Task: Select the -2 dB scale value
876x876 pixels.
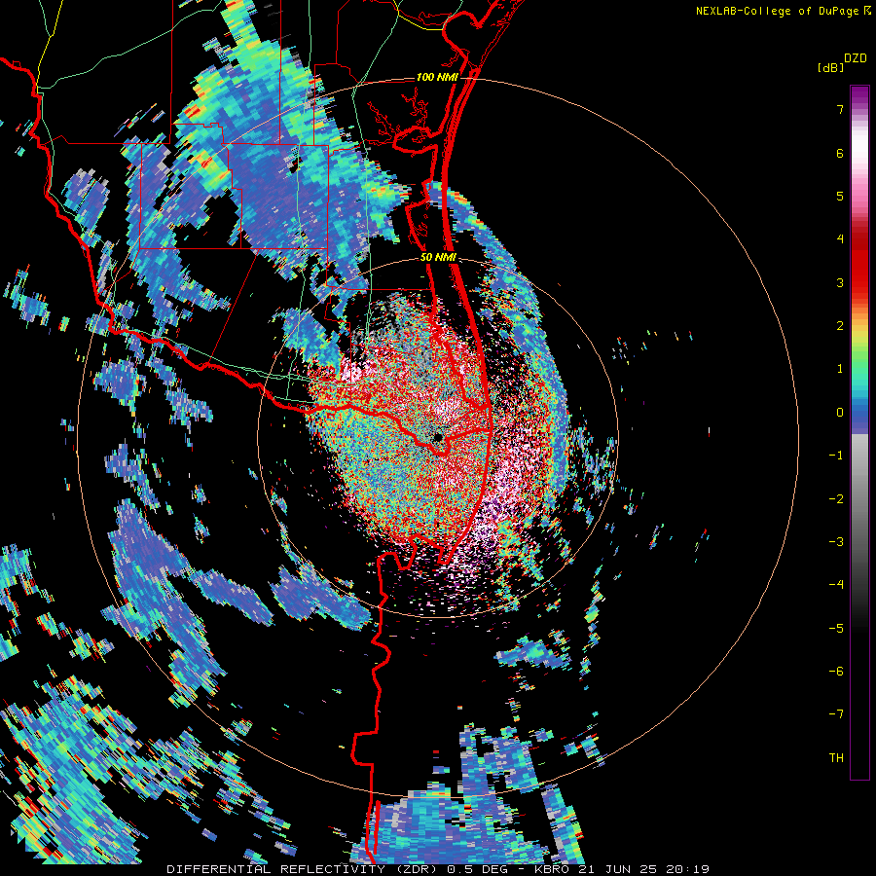Action: tap(836, 499)
